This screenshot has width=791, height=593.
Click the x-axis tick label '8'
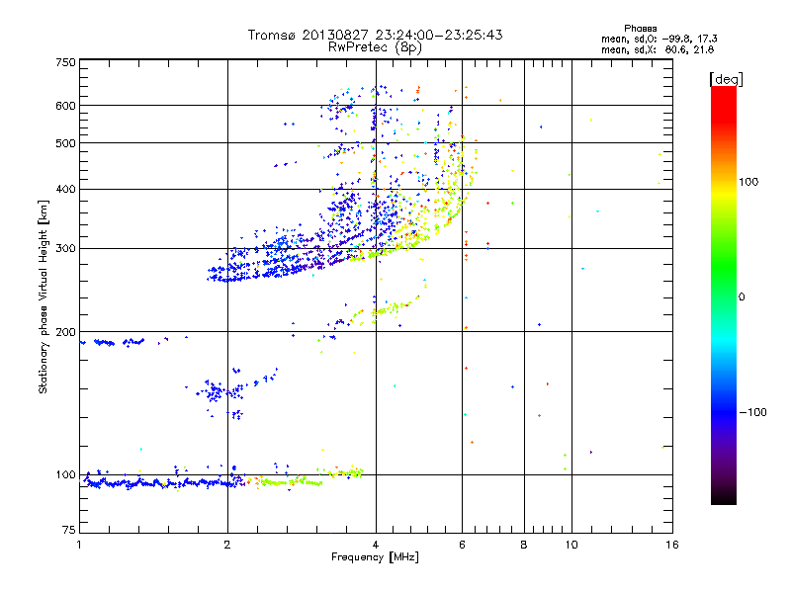point(524,545)
